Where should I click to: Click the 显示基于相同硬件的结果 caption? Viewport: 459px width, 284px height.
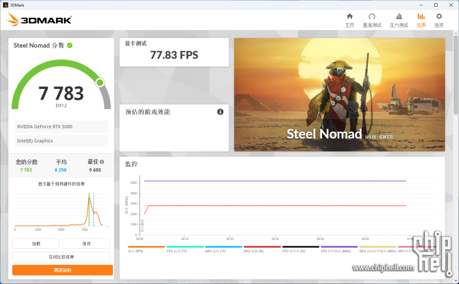tap(61, 184)
